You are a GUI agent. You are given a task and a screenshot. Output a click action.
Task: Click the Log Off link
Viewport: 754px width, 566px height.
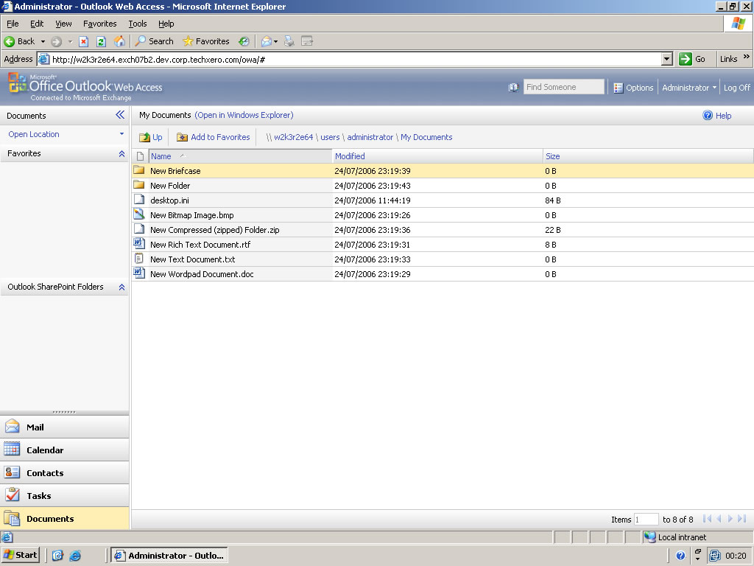click(736, 88)
